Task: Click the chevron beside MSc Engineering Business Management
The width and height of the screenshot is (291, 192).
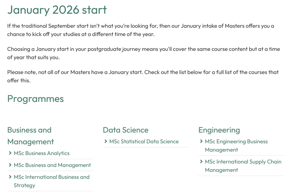Action: click(x=201, y=141)
